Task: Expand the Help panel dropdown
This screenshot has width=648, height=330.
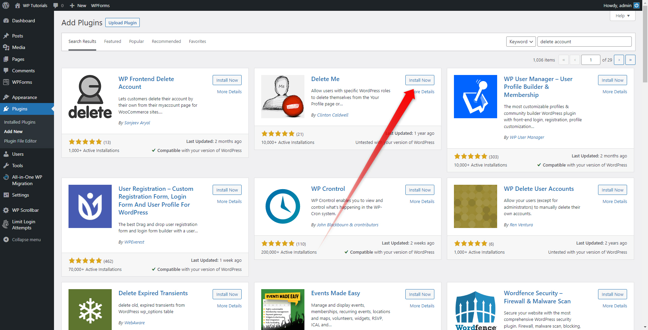Action: 623,16
